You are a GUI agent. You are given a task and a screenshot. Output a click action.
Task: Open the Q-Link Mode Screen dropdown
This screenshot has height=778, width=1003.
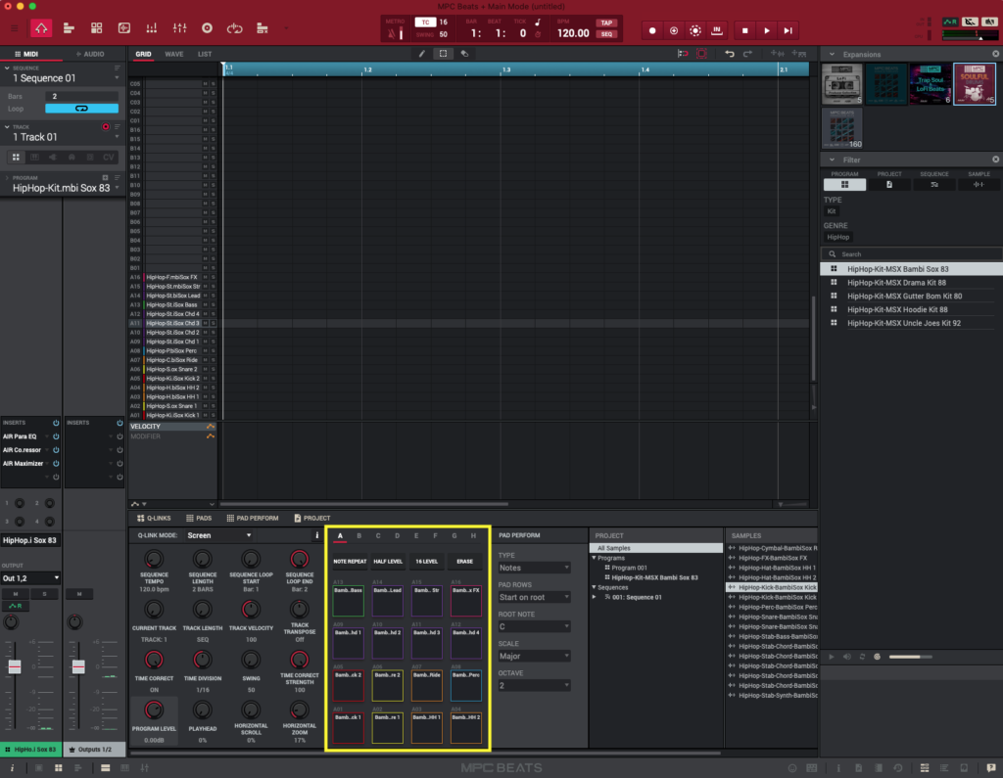[218, 535]
